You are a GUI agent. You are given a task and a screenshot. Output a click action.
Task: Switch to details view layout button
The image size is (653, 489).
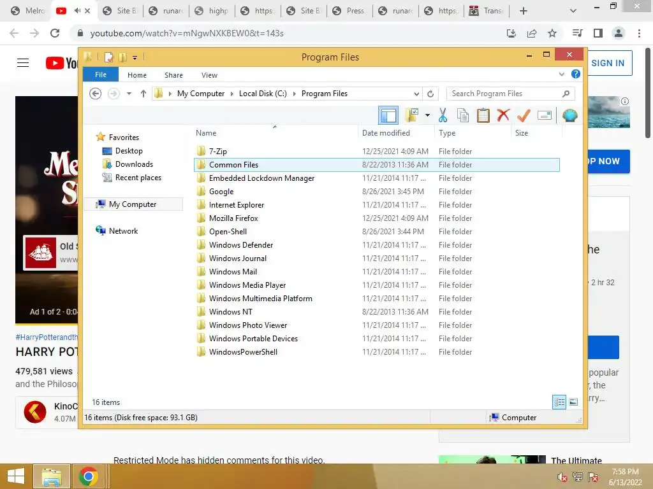(559, 402)
